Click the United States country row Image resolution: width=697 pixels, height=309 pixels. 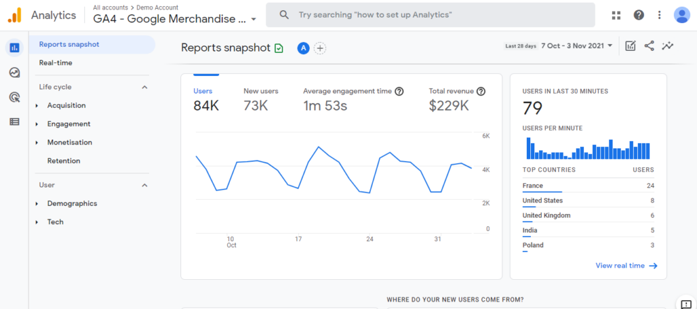[588, 201]
